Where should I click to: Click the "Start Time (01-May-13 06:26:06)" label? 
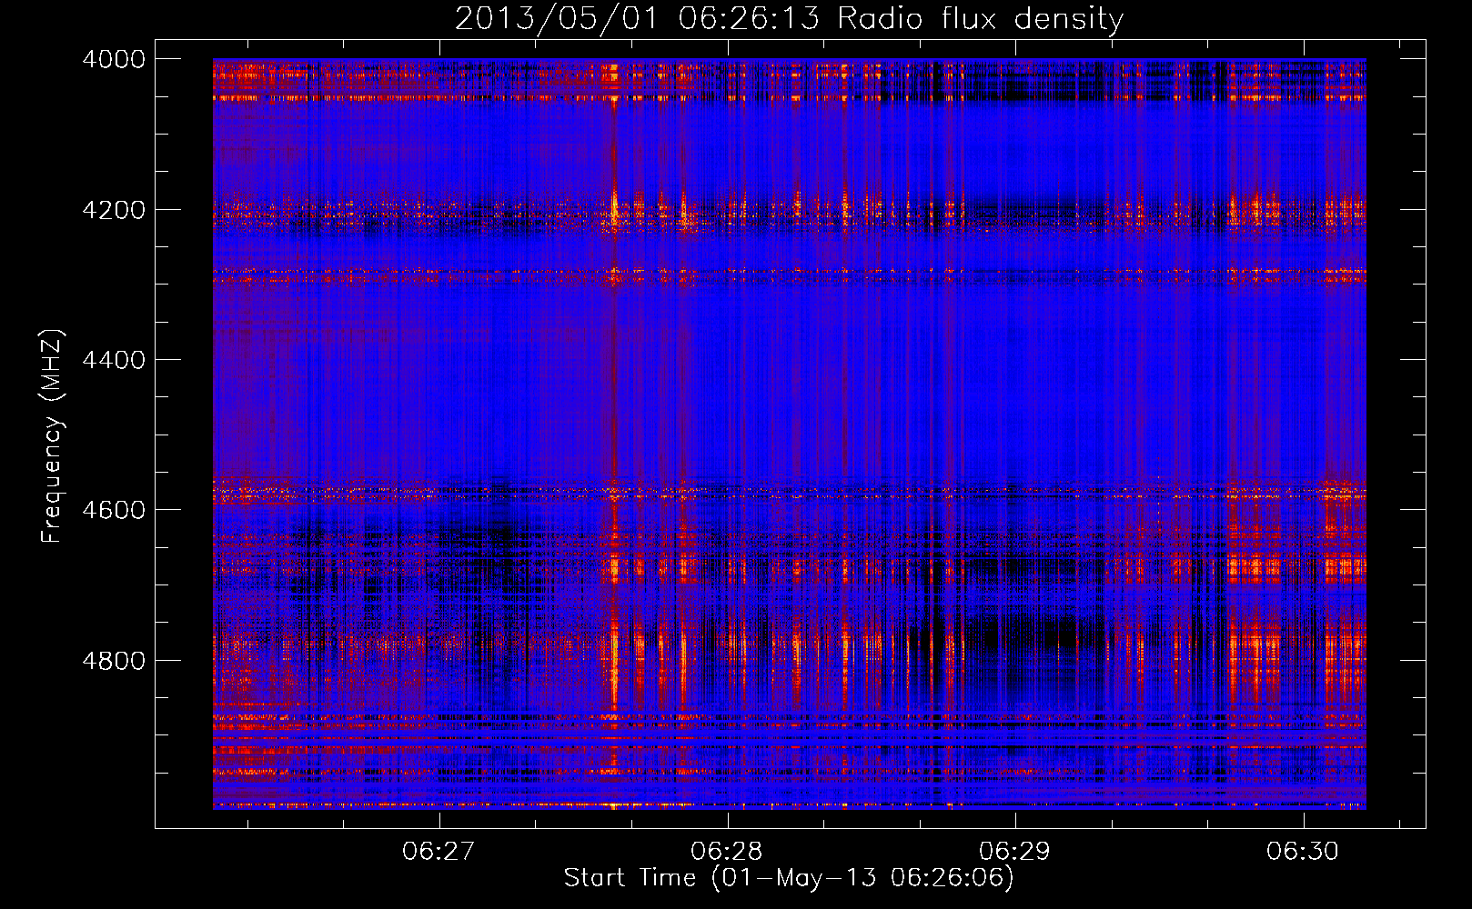pos(789,878)
